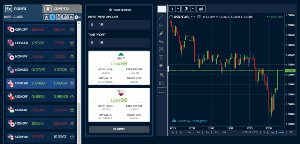Image resolution: width=300 pixels, height=144 pixels.
Task: Open the indicators button in chart toolbar
Action: coord(201,9)
